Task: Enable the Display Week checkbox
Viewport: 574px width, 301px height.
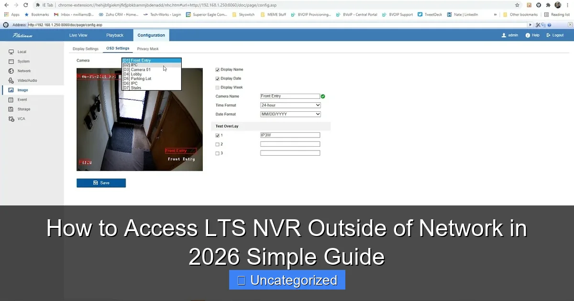Action: pos(217,87)
